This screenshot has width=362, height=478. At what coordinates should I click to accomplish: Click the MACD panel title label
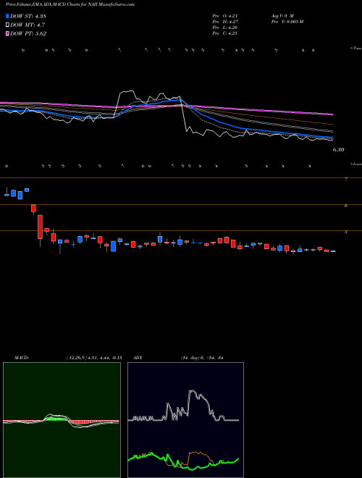coord(21,358)
